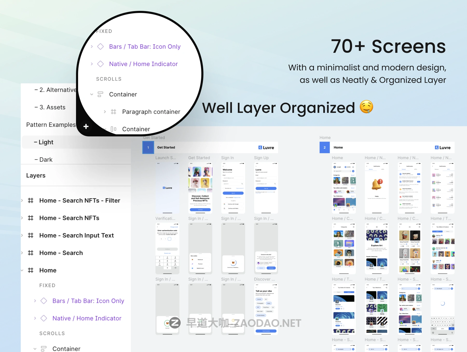This screenshot has width=467, height=352.
Task: Open the 3. Assets page
Action: [52, 107]
